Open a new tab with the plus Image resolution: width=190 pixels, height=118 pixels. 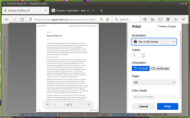point(102,11)
